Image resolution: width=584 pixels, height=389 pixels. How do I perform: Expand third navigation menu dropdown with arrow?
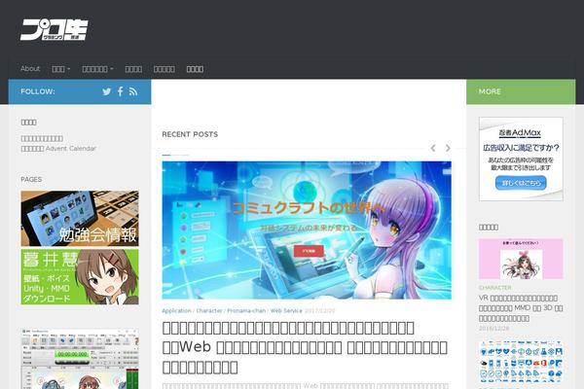coord(97,69)
